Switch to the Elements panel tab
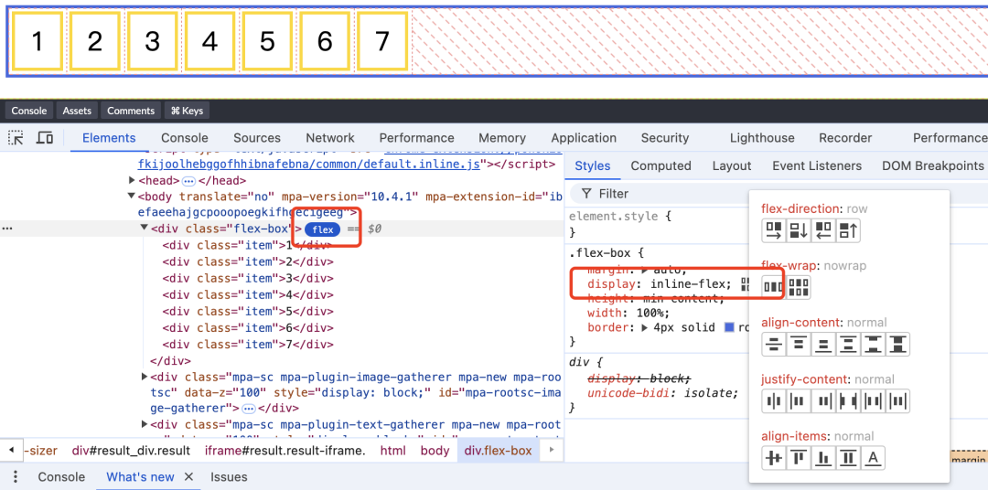Image resolution: width=988 pixels, height=490 pixels. pyautogui.click(x=109, y=138)
